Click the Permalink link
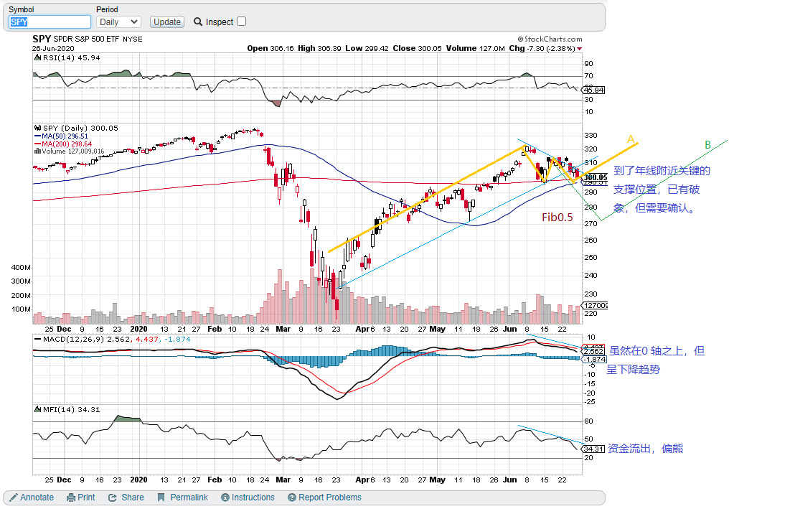This screenshot has width=795, height=509. pos(182,498)
